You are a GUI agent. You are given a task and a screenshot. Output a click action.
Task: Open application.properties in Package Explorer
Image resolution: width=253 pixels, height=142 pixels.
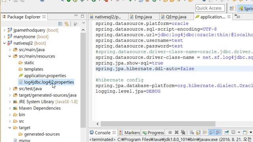point(45,76)
